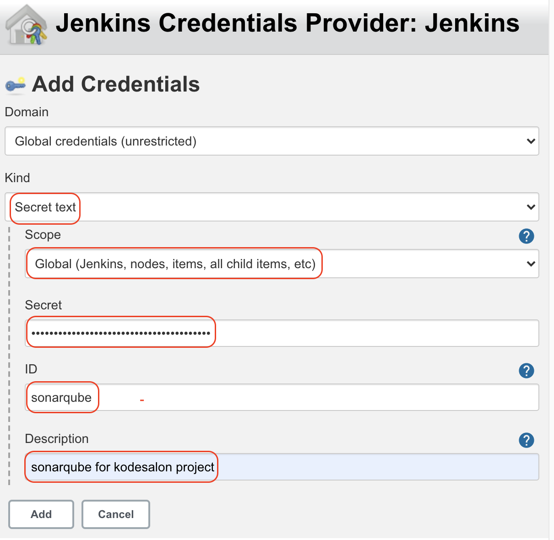
Task: Open the ID help tooltip icon
Action: [527, 371]
